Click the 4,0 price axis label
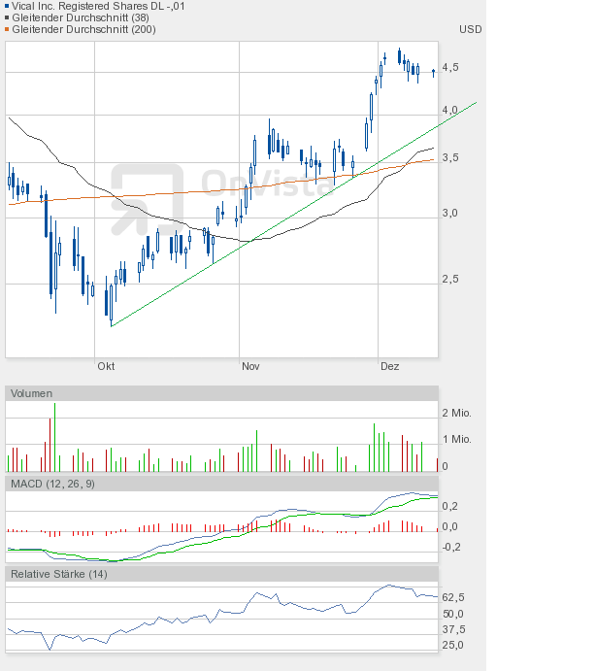This screenshot has width=596, height=671. 450,110
